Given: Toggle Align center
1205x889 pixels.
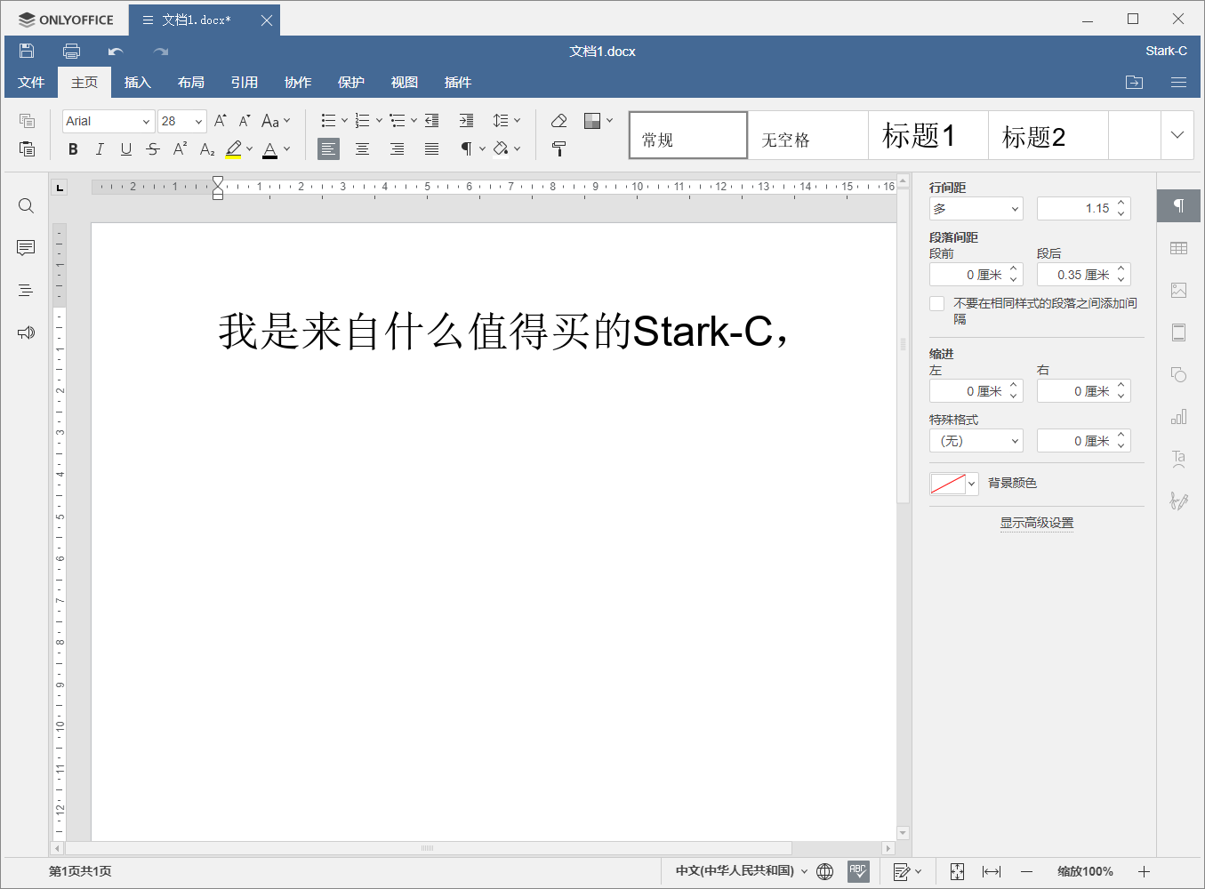Looking at the screenshot, I should 363,148.
